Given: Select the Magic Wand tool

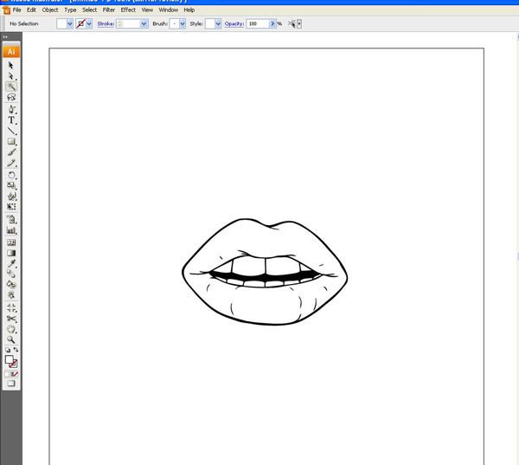Looking at the screenshot, I should (x=11, y=87).
